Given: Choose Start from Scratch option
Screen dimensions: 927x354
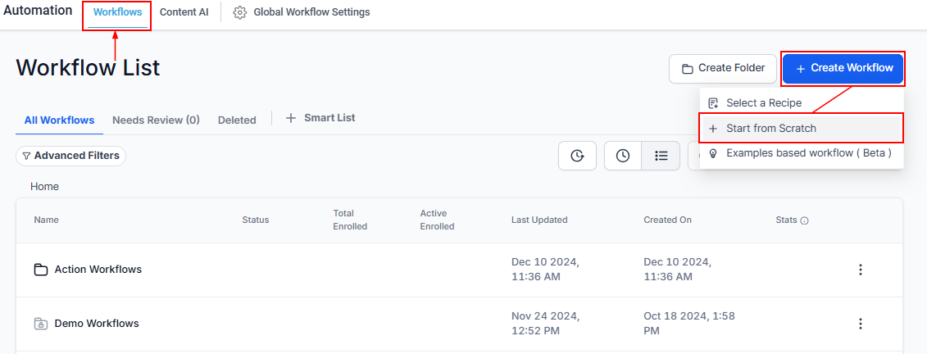Looking at the screenshot, I should point(770,129).
